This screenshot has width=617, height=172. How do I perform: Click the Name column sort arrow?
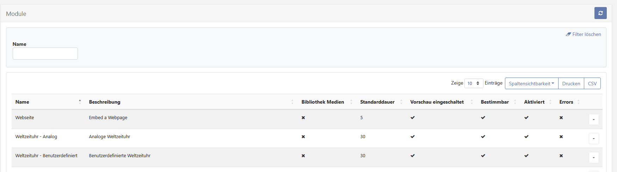(x=80, y=102)
